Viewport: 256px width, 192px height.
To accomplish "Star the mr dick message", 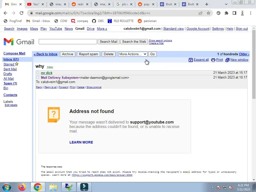I will (38, 72).
